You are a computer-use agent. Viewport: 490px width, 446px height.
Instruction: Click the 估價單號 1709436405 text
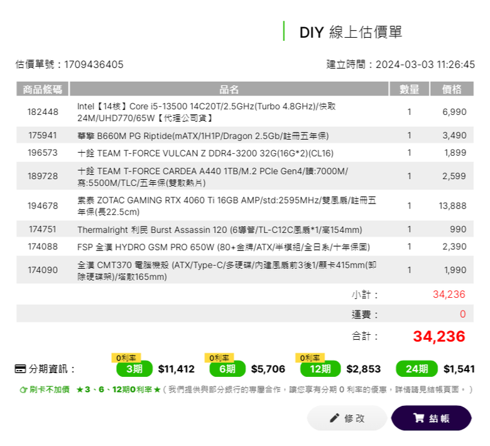click(69, 64)
